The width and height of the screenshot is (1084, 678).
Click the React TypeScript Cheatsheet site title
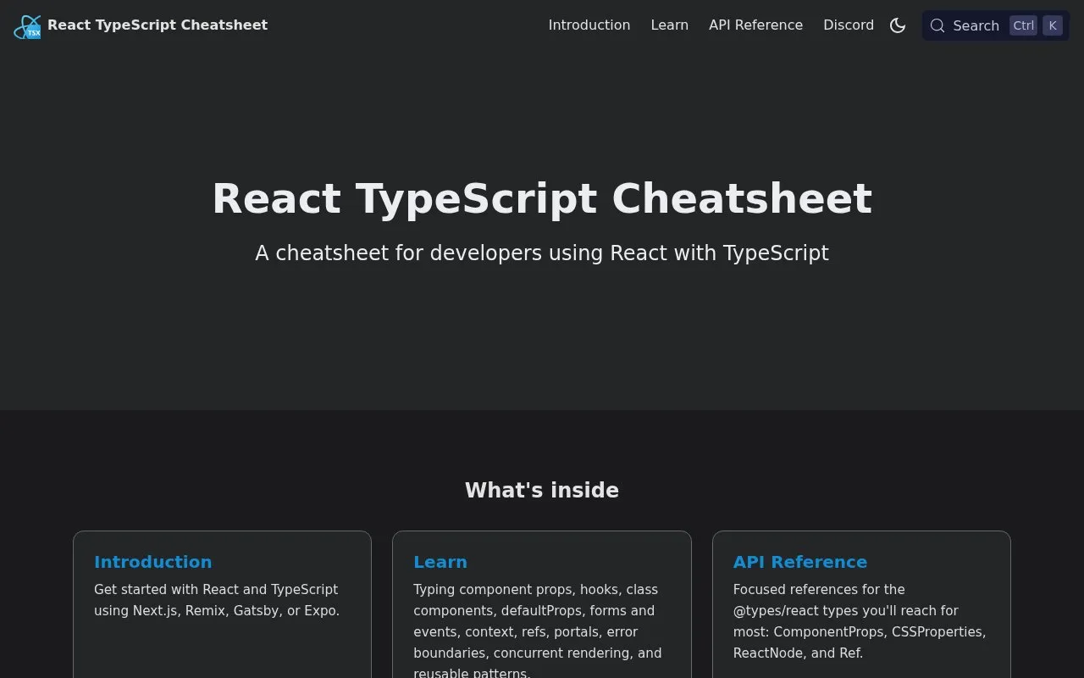(x=158, y=25)
